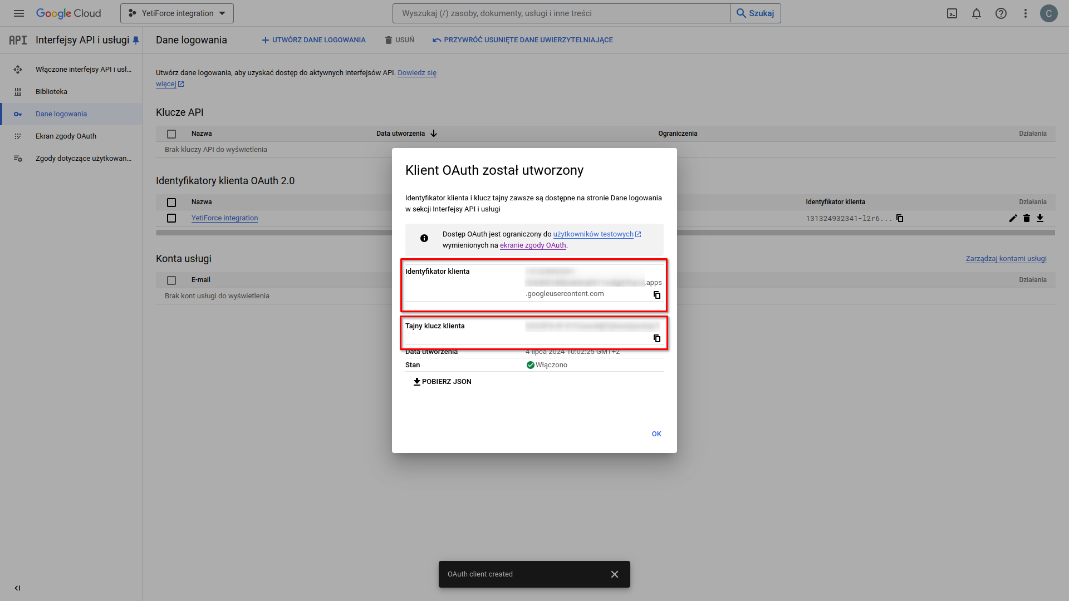Viewport: 1069px width, 601px height.
Task: Click the Ograniczenia column header
Action: pos(678,134)
